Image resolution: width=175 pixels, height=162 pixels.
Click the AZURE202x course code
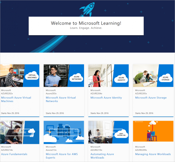(x=7, y=93)
